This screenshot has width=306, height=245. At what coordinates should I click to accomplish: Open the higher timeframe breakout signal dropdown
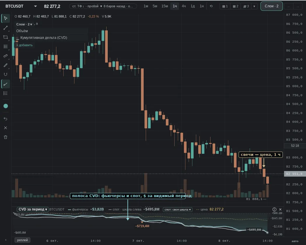coord(103,6)
